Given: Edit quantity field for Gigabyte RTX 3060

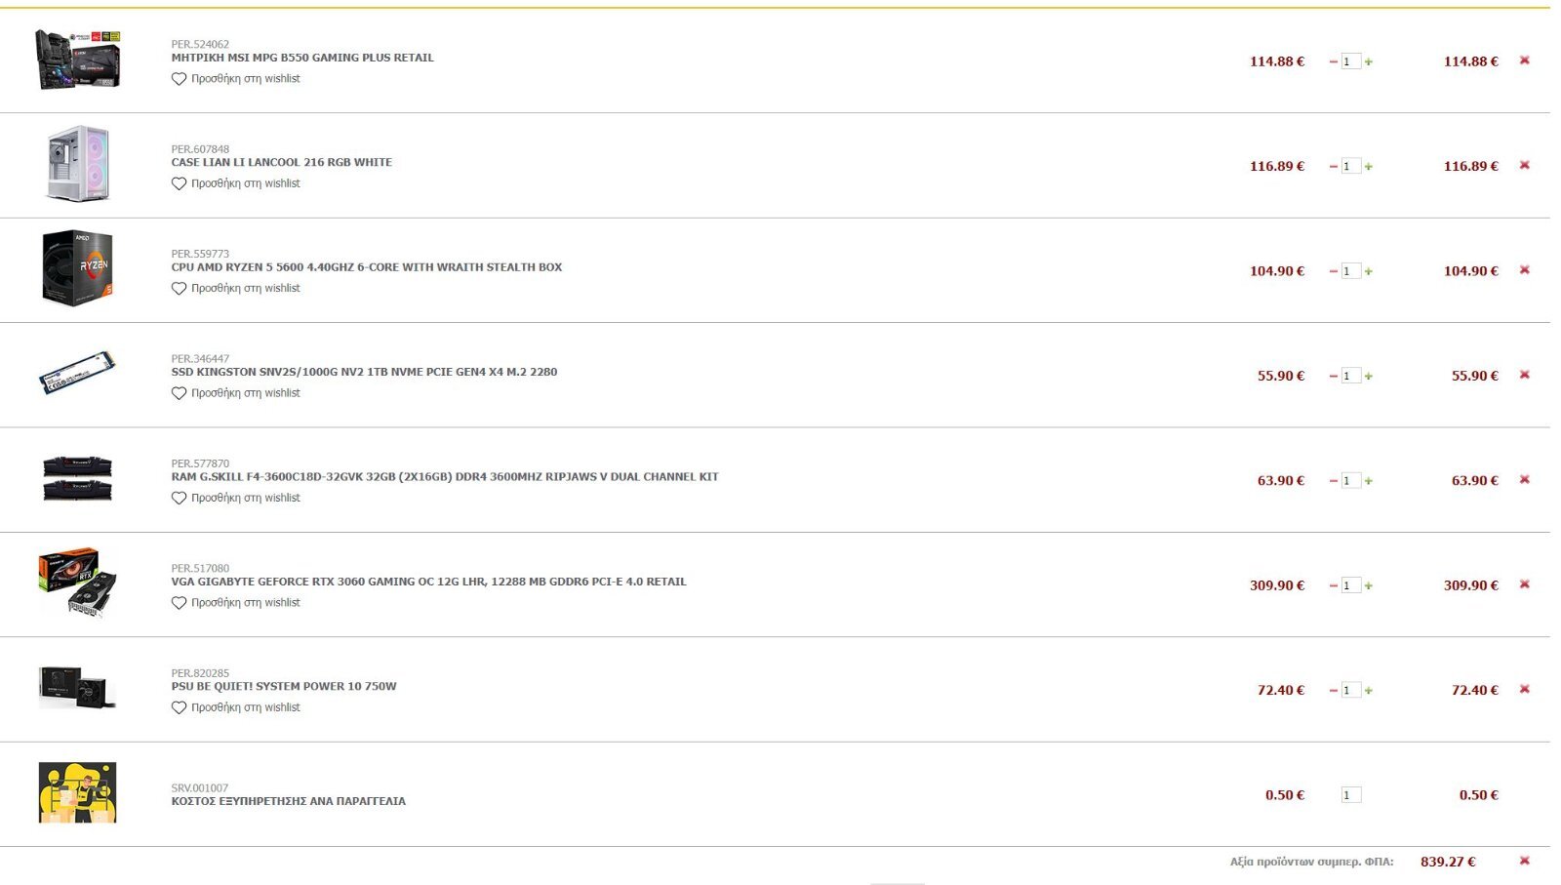Looking at the screenshot, I should click(1351, 585).
